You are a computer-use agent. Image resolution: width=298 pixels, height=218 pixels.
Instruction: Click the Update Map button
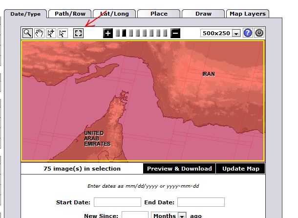click(240, 169)
